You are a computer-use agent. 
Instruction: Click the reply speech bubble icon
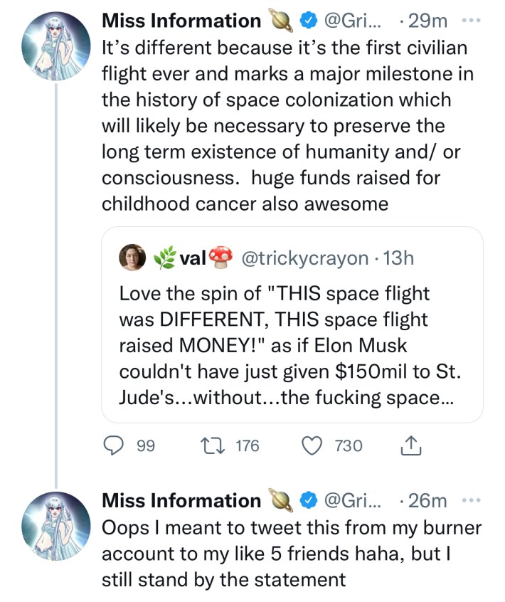[x=115, y=446]
